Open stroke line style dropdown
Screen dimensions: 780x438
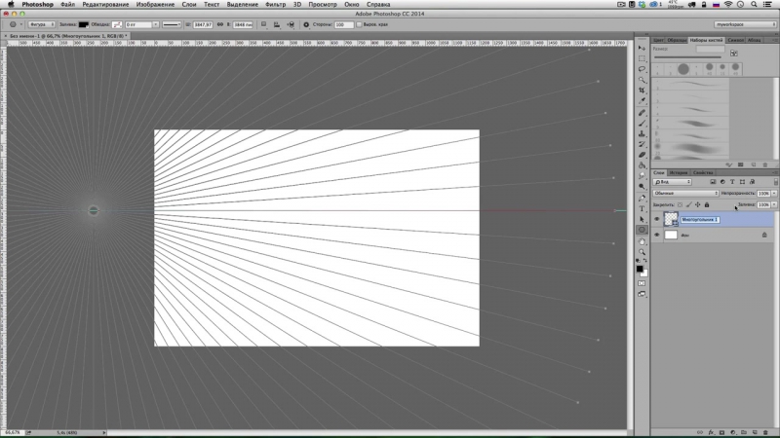[172, 24]
